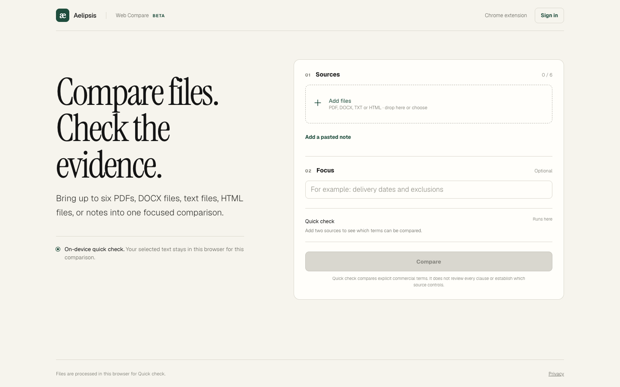Click the Runs here label
Viewport: 620px width, 387px height.
click(x=542, y=219)
